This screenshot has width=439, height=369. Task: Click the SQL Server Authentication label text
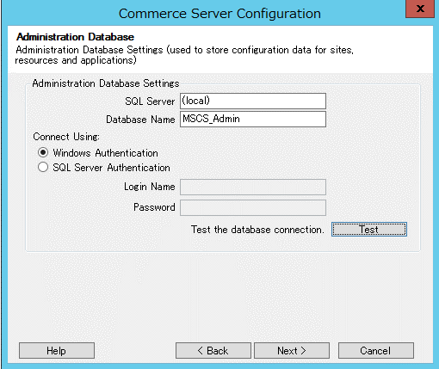point(111,168)
